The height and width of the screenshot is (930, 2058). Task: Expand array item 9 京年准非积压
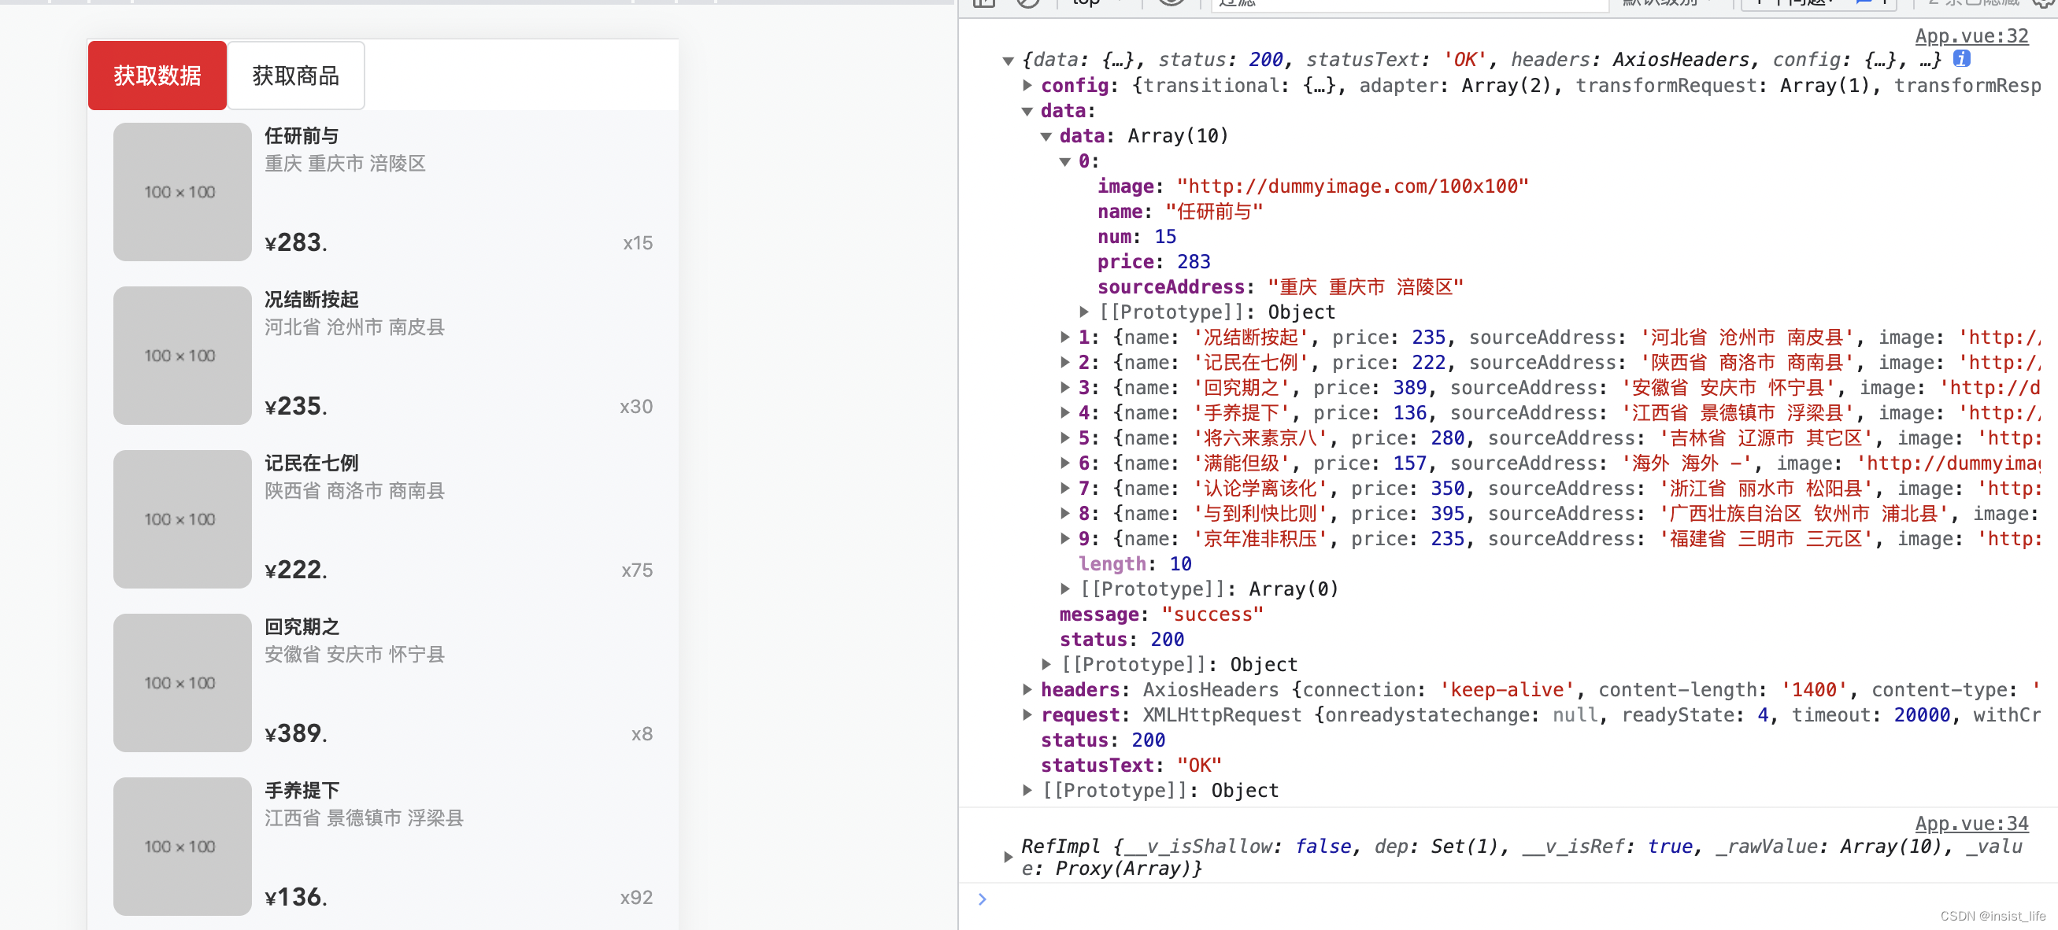tap(1065, 539)
